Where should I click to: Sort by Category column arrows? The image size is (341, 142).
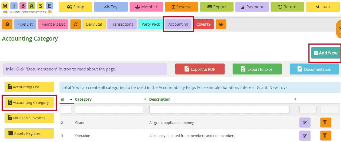coord(145,100)
